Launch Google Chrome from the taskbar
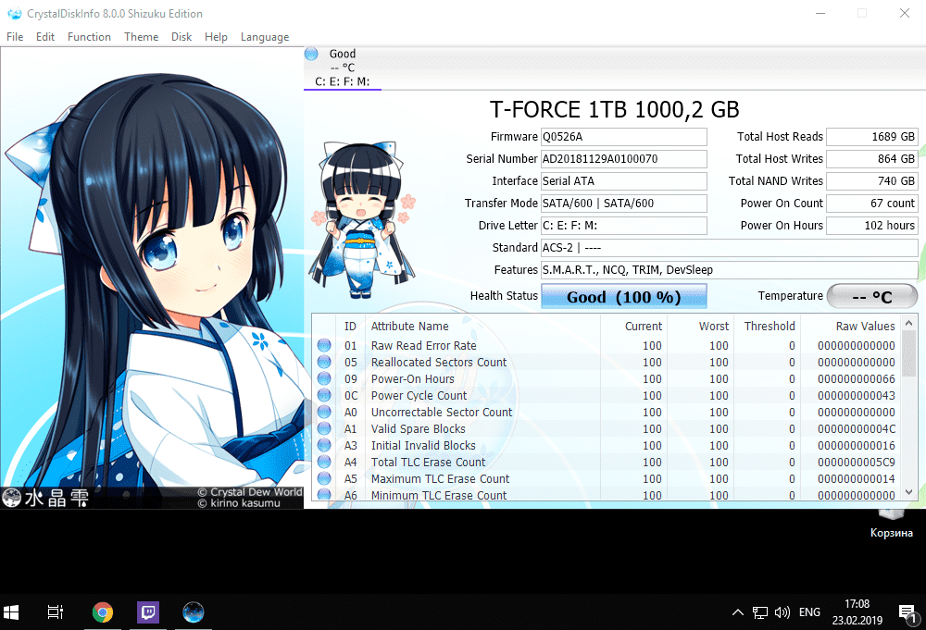The height and width of the screenshot is (630, 926). pos(103,612)
